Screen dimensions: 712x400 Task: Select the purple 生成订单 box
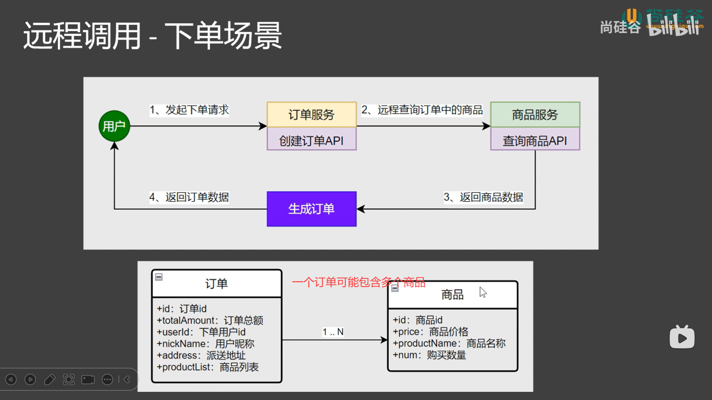point(311,209)
